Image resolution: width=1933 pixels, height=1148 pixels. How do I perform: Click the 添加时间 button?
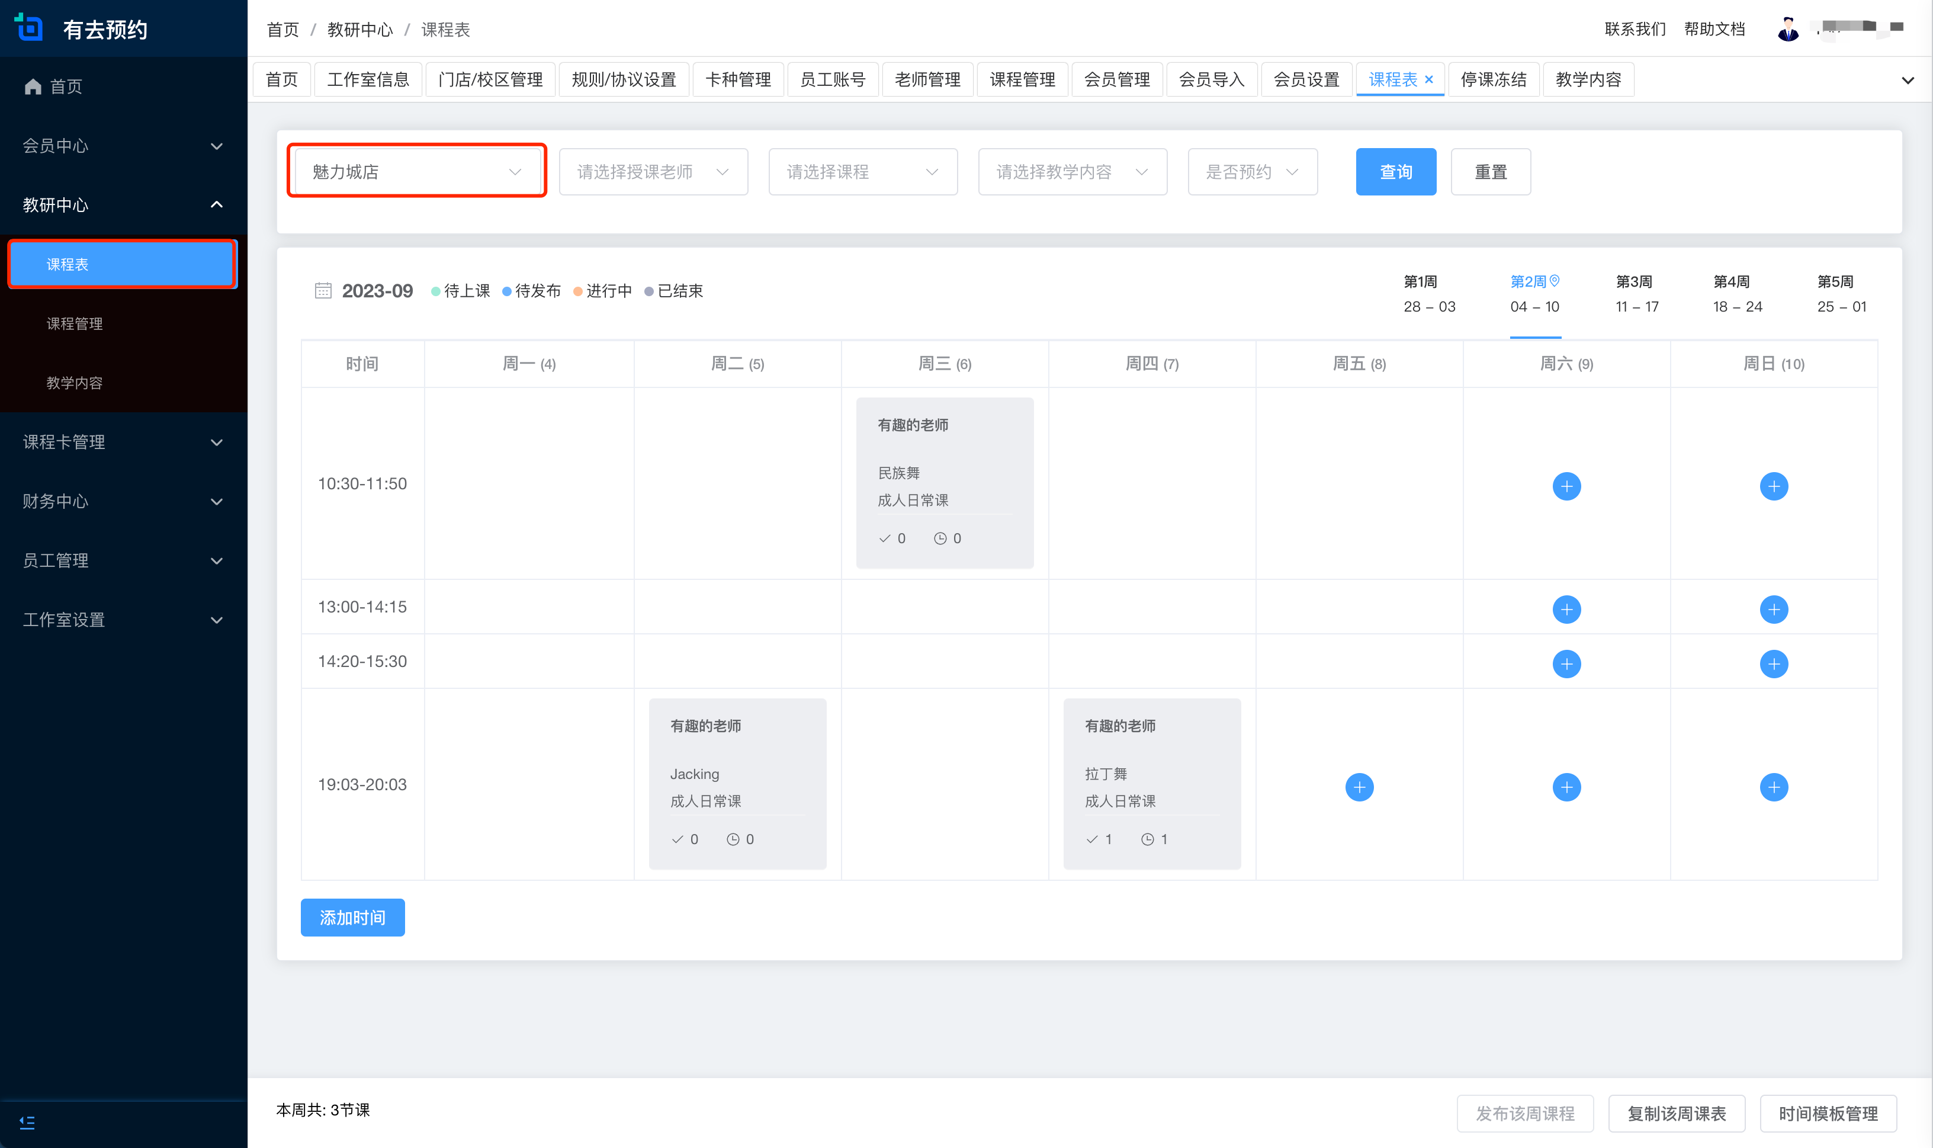(x=352, y=918)
